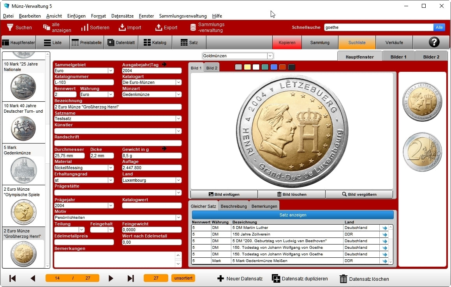Select the 5 Mark Gedenkmünze thumbnail

(x=23, y=170)
